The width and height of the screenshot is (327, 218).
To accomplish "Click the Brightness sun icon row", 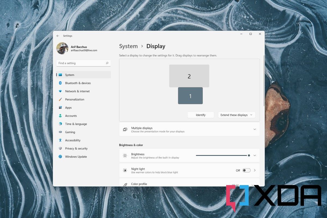I will tap(125, 155).
